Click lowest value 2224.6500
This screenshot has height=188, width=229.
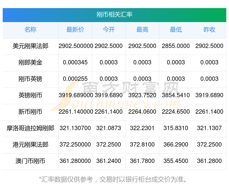[176, 112]
